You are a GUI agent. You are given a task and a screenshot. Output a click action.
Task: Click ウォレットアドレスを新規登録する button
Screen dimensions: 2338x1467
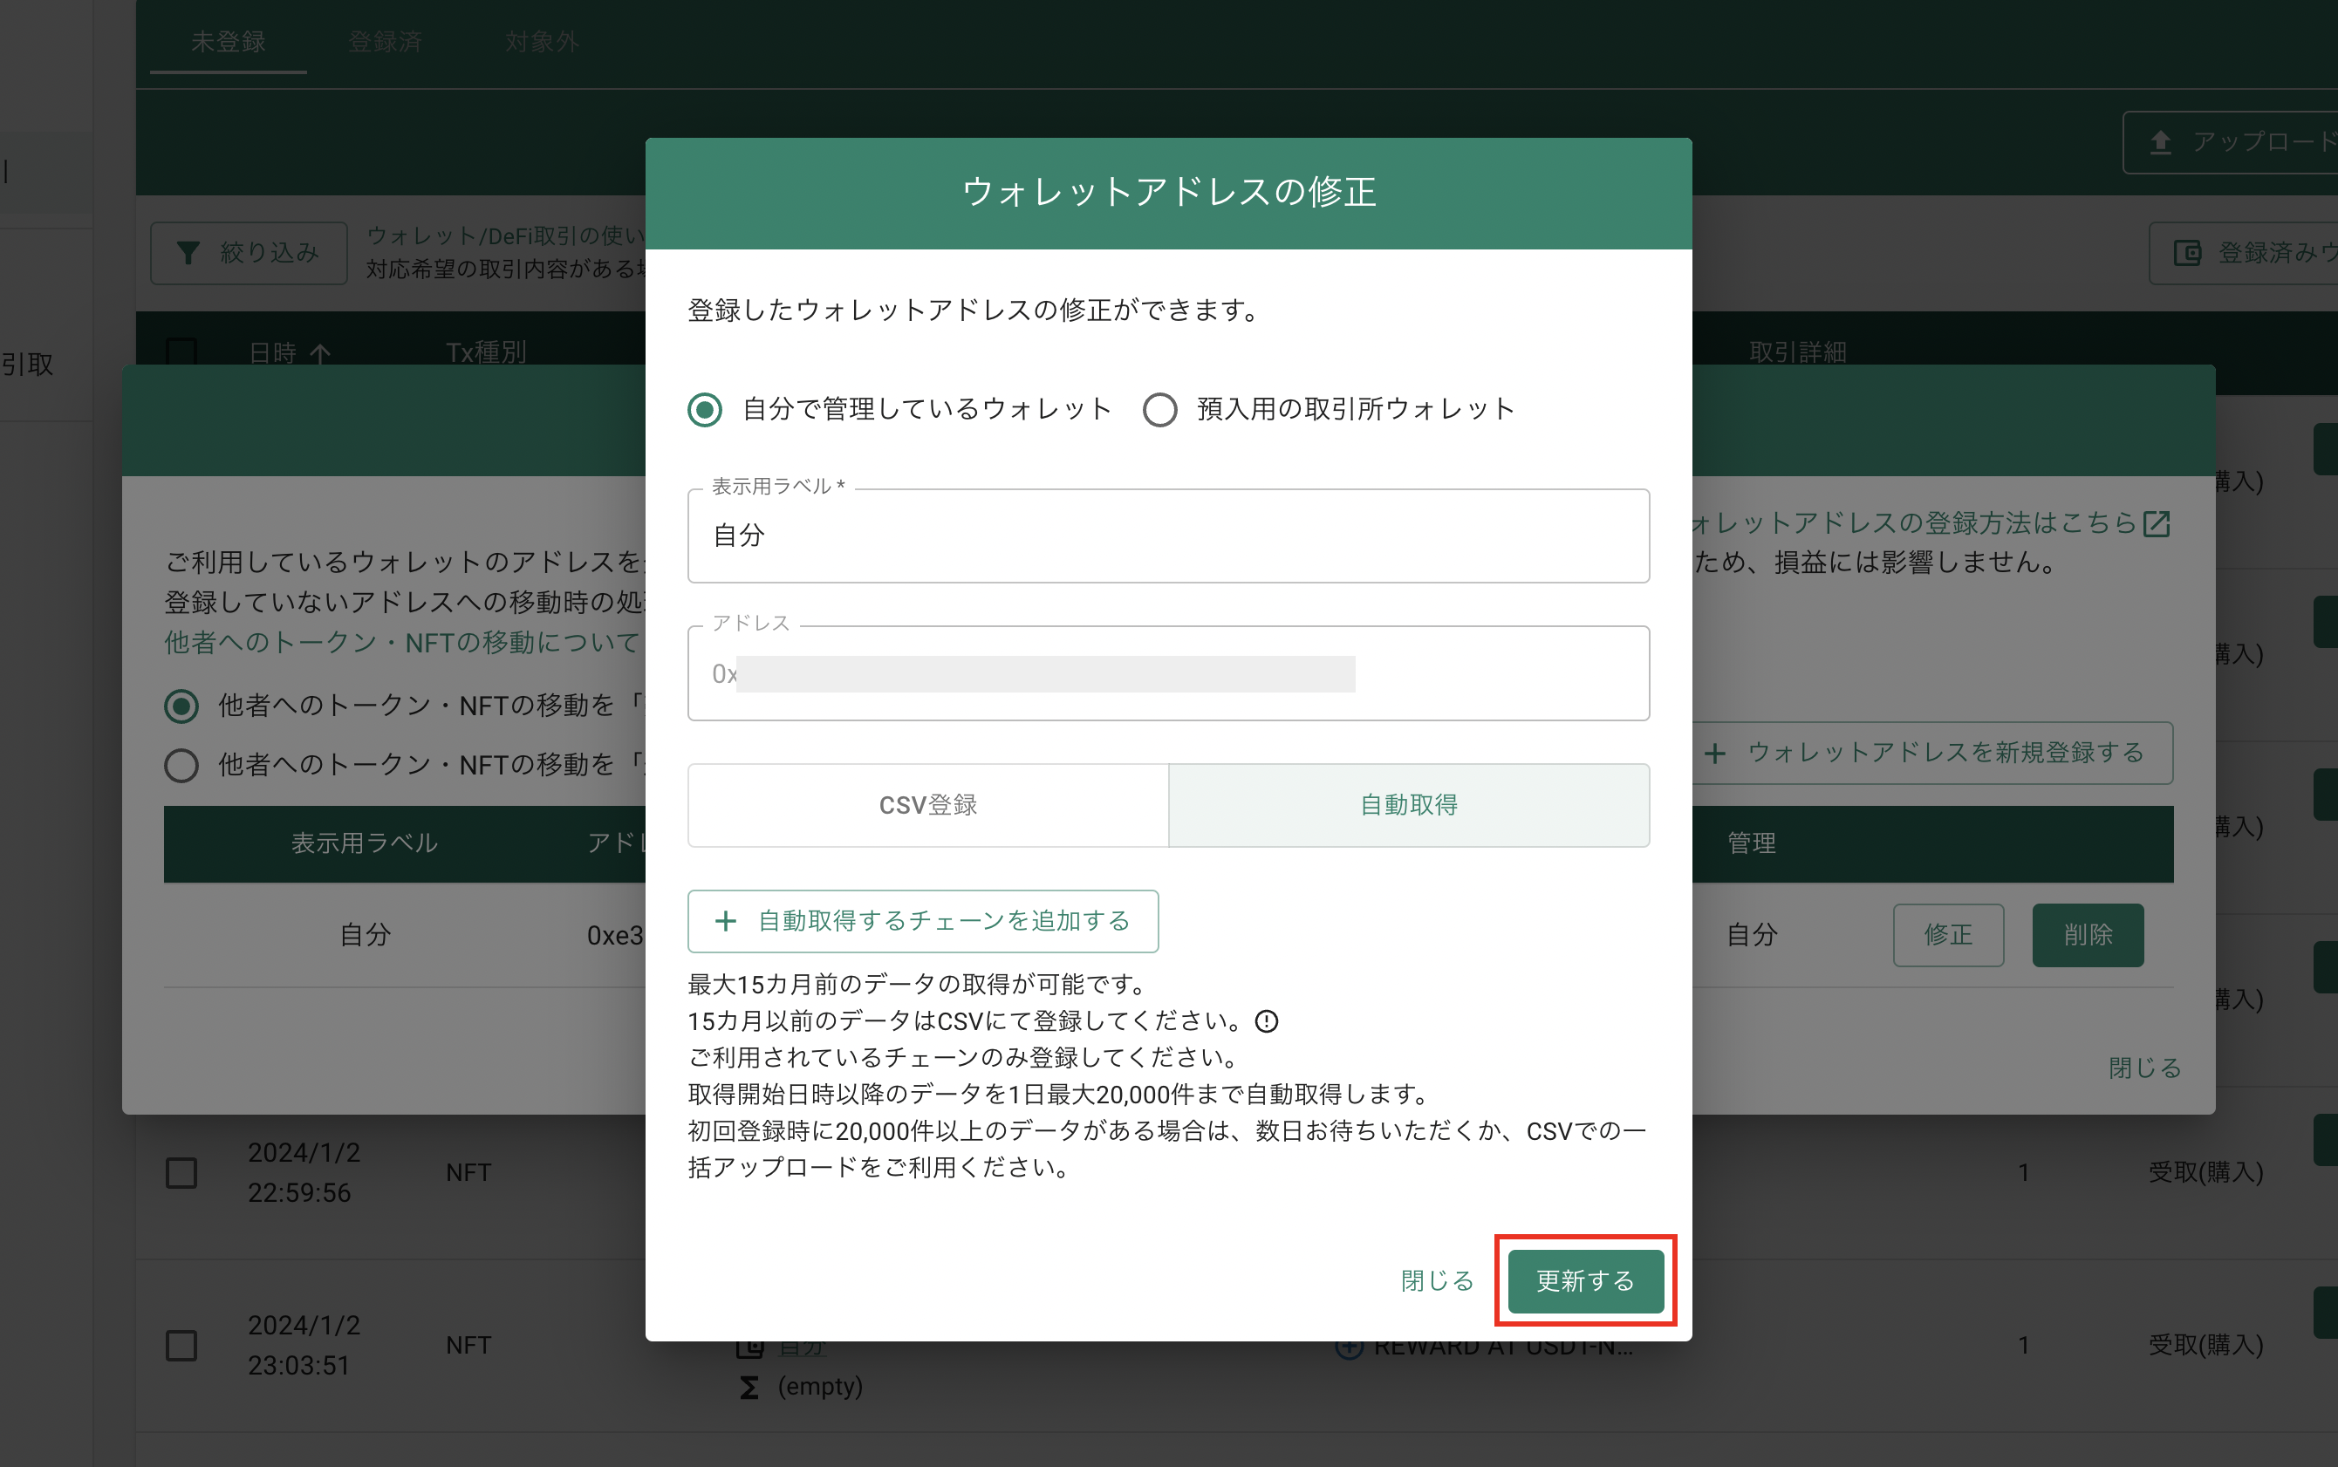click(x=1931, y=753)
